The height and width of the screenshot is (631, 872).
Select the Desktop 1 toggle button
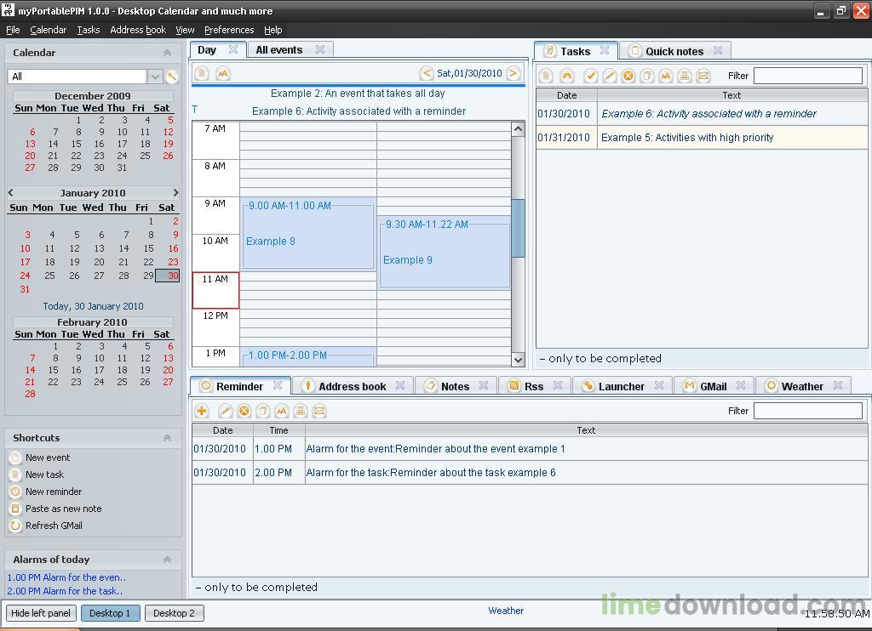110,613
